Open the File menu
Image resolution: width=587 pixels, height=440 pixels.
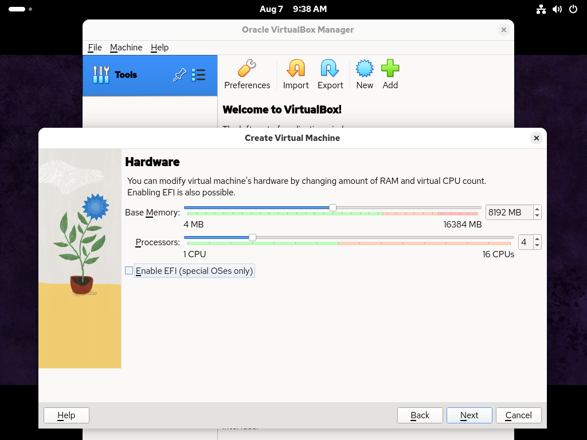(x=95, y=48)
